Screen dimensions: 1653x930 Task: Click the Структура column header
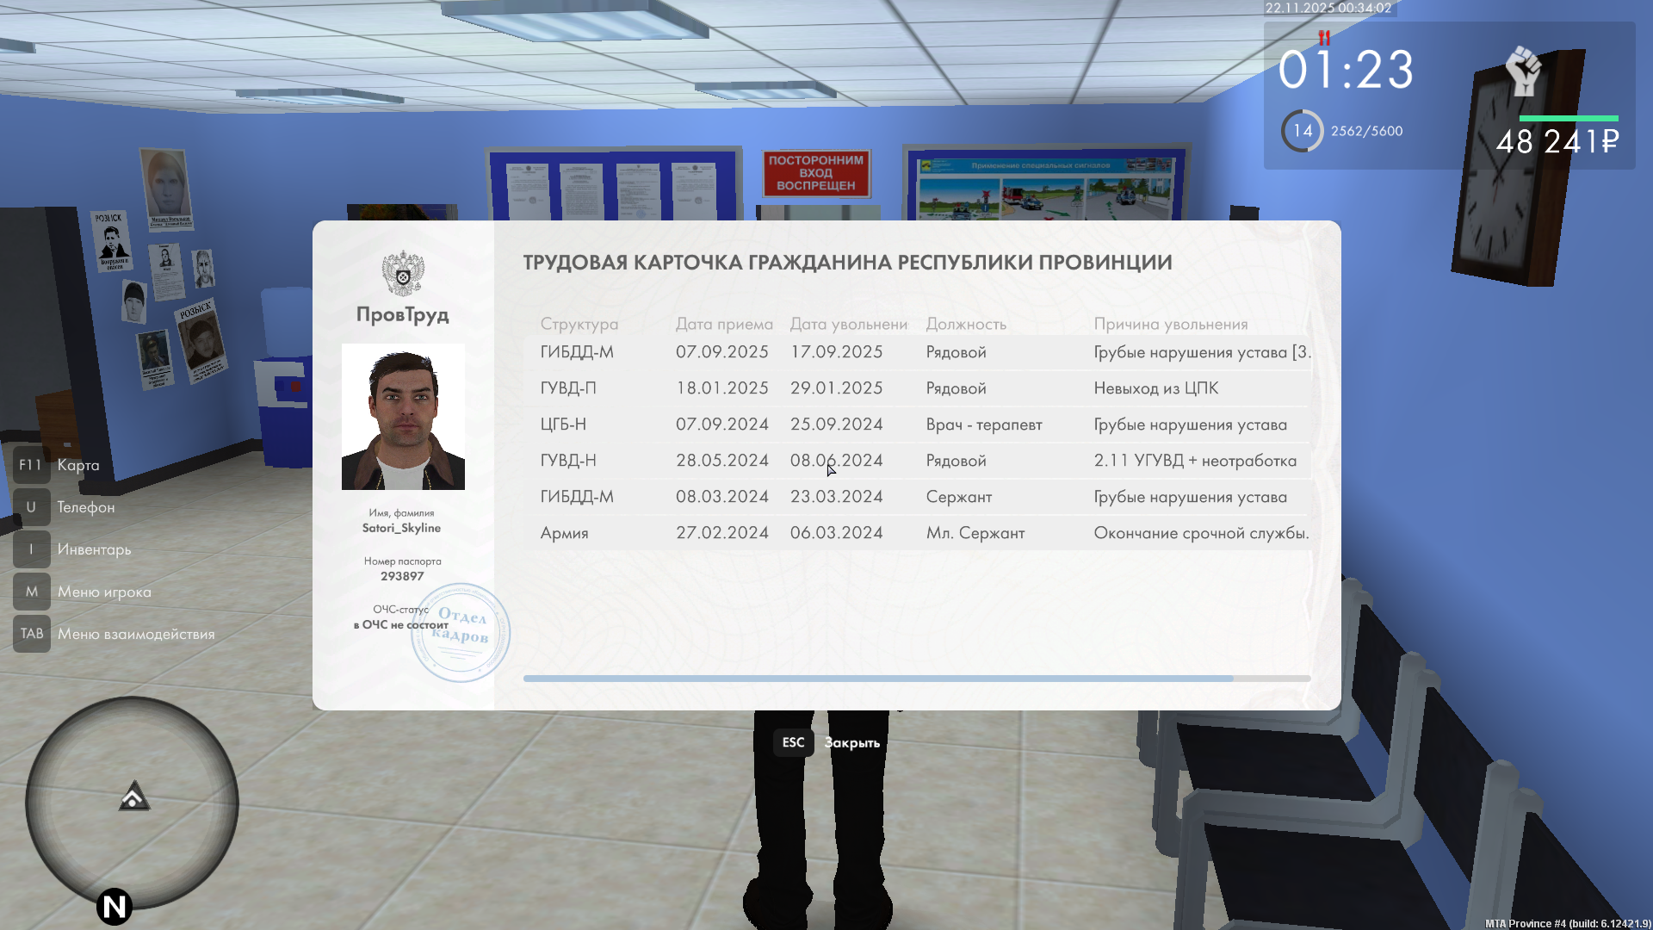[x=579, y=324]
